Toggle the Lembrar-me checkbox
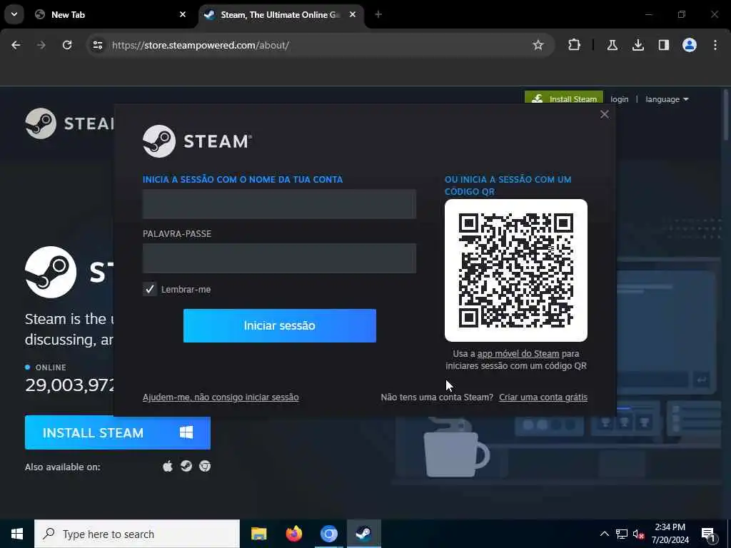 [x=150, y=290]
